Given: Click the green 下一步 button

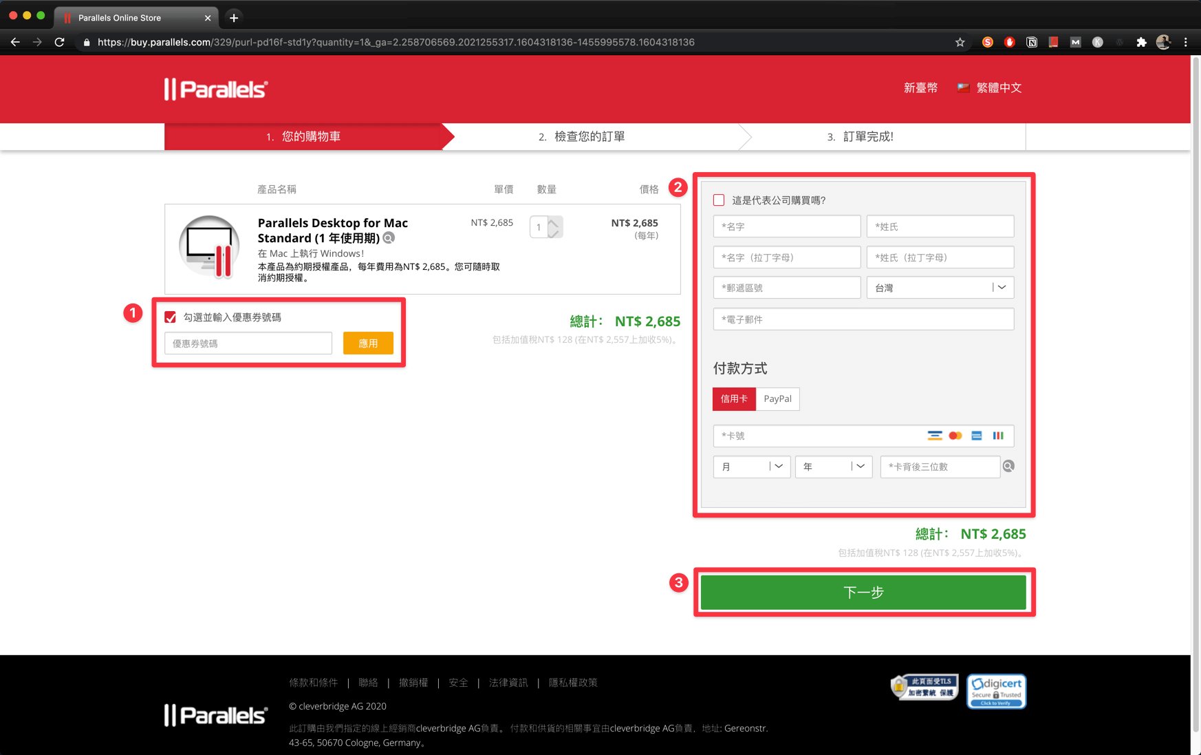Looking at the screenshot, I should 863,593.
